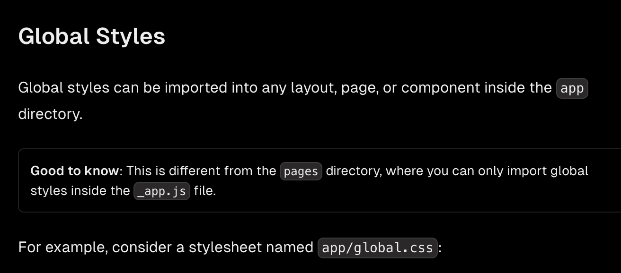Click the Global Styles heading anchor
621x273 pixels.
point(92,36)
